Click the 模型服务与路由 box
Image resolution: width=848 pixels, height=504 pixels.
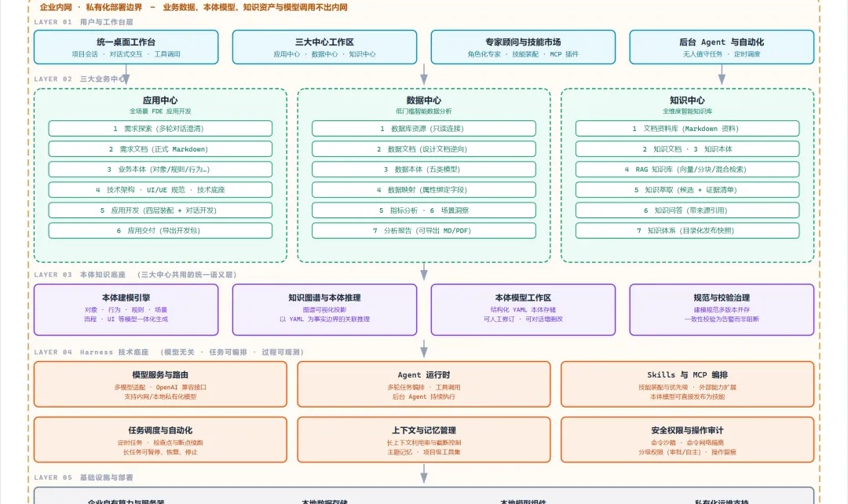click(160, 385)
